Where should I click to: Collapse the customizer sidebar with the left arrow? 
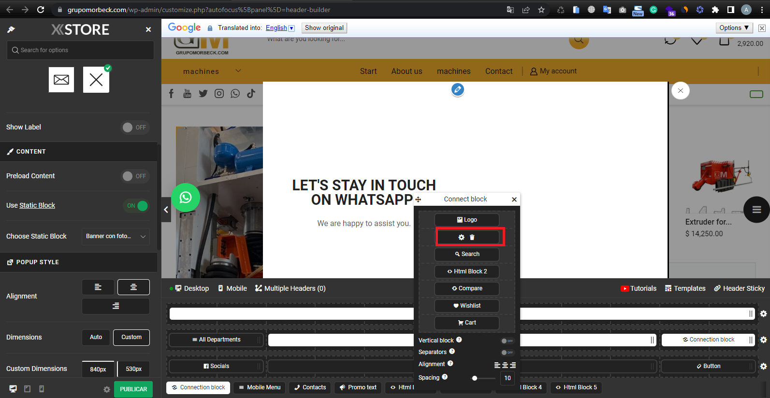166,210
